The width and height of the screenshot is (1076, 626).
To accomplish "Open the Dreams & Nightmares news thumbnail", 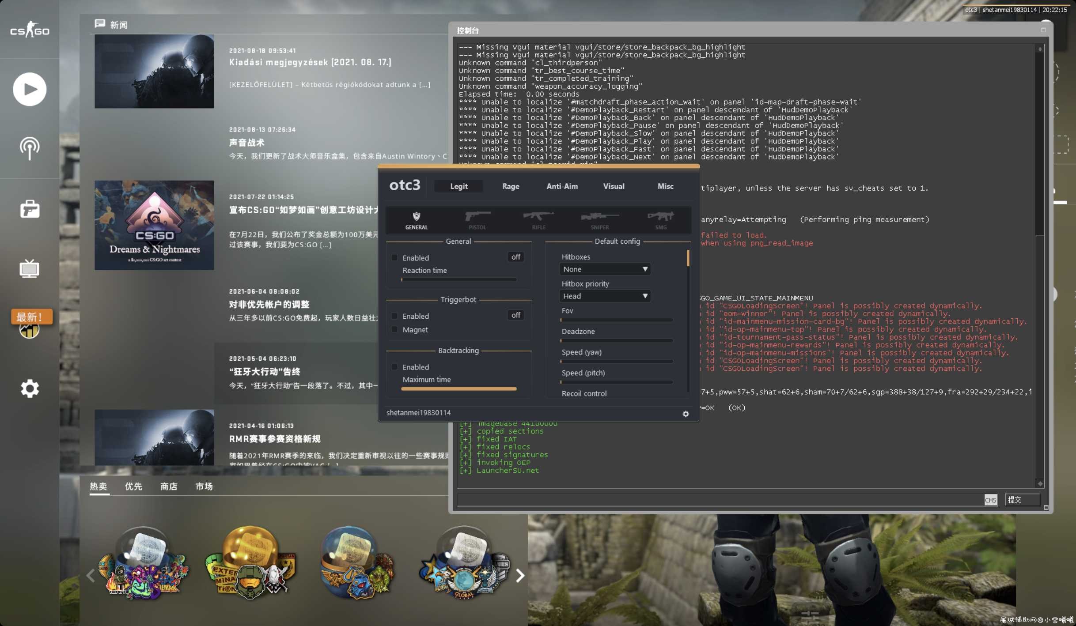I will point(154,225).
